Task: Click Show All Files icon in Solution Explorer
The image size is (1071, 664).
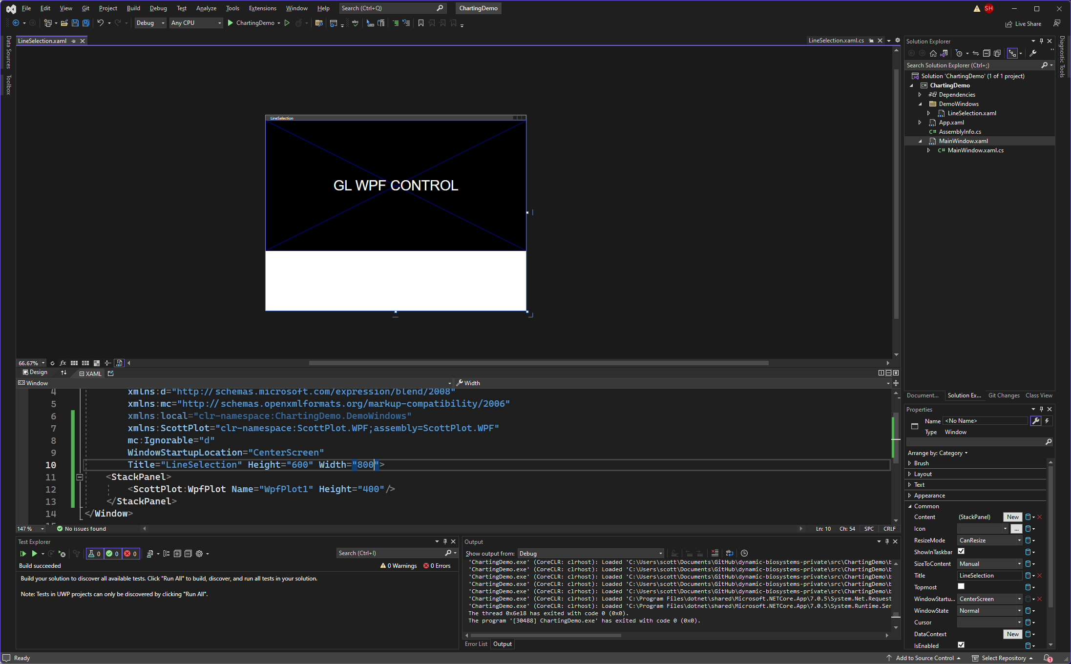Action: coord(997,53)
